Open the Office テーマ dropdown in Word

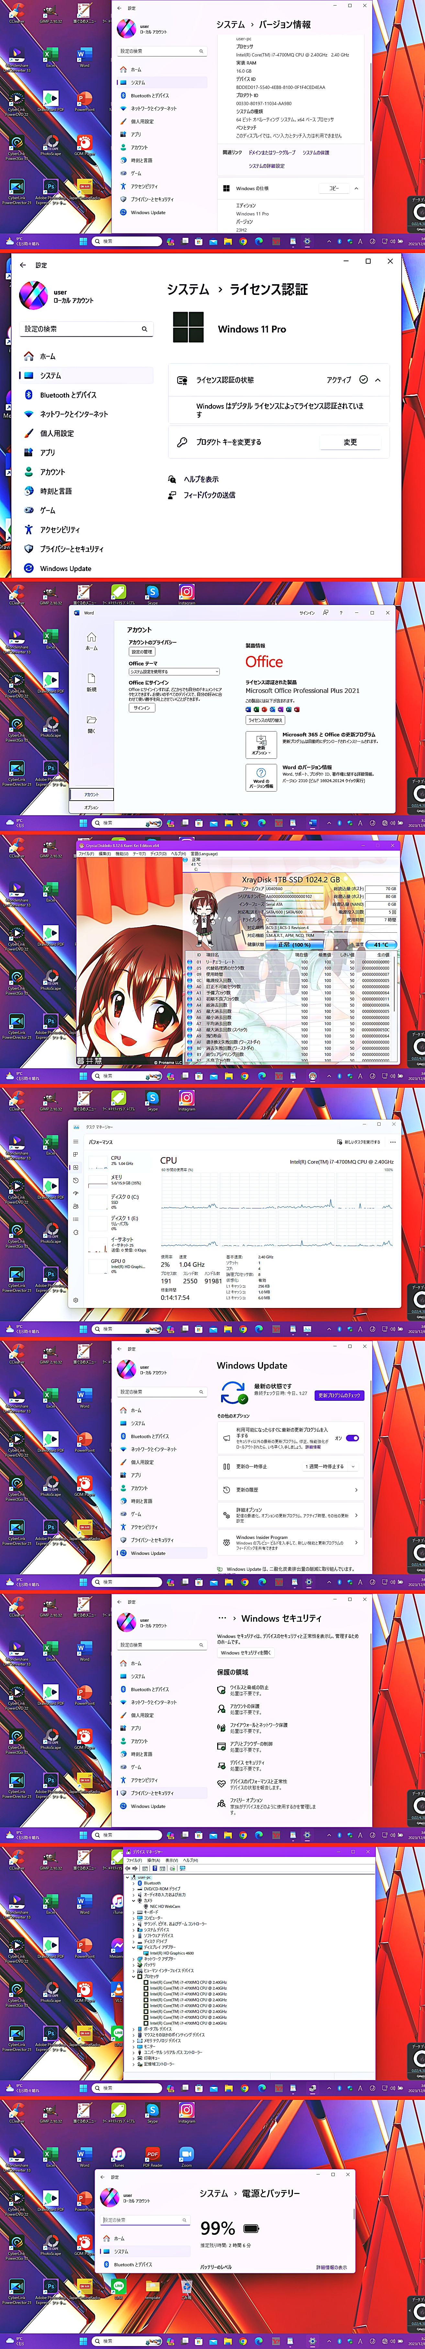[174, 672]
